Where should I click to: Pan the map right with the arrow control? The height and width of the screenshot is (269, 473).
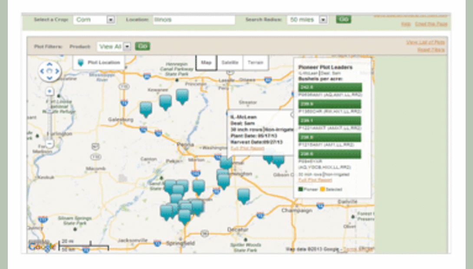pyautogui.click(x=57, y=71)
